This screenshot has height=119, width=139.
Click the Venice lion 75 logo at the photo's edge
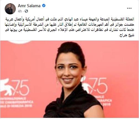tap(15, 87)
